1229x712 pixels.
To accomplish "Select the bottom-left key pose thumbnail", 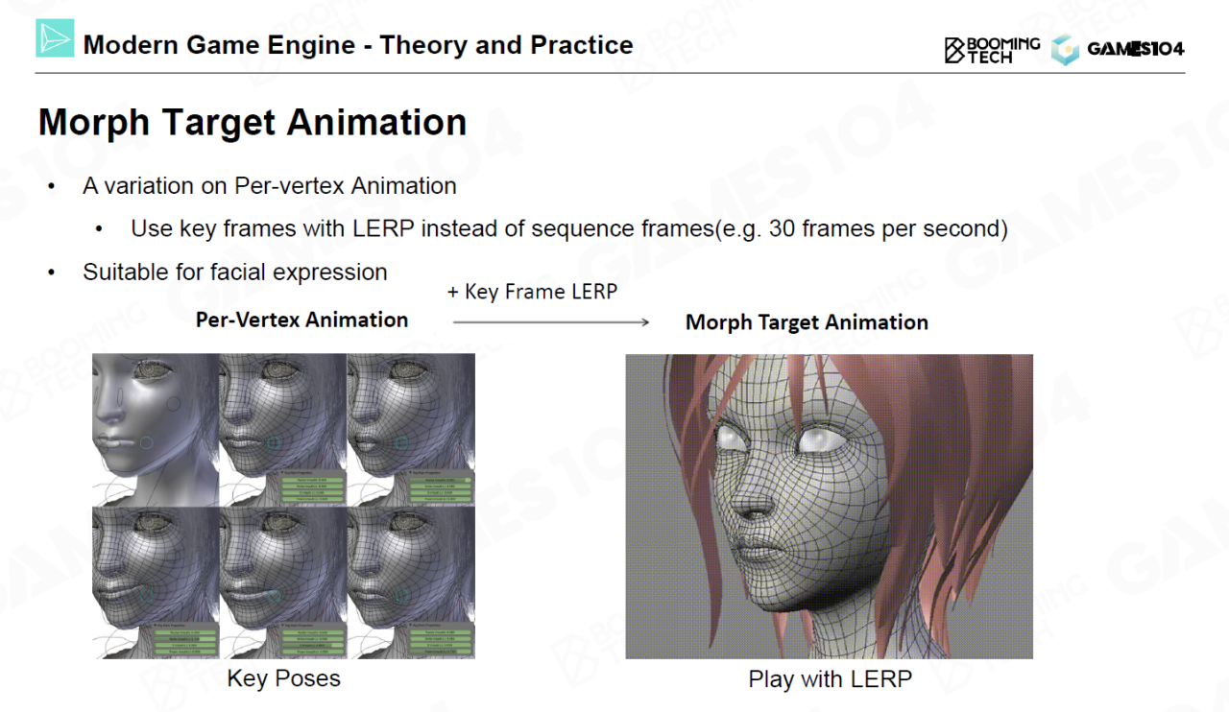I will coord(155,581).
